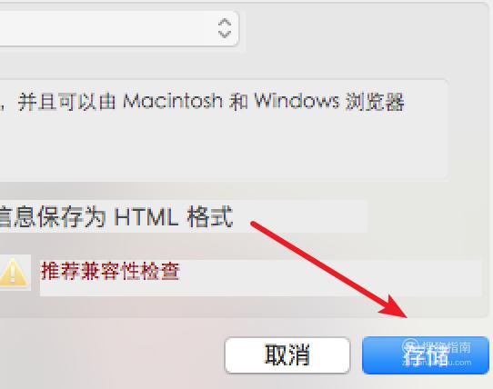493x389 pixels.
Task: Click the word 浏览器 in the description box
Action: (x=375, y=102)
